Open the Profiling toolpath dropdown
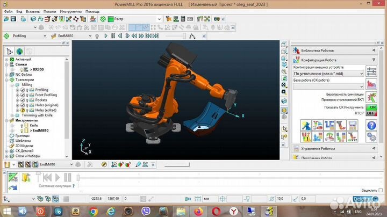 [45, 36]
